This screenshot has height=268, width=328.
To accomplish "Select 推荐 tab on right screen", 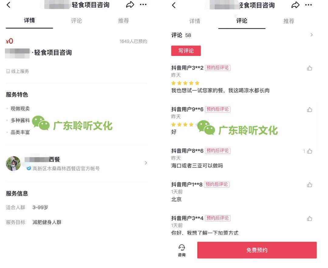I will [289, 21].
